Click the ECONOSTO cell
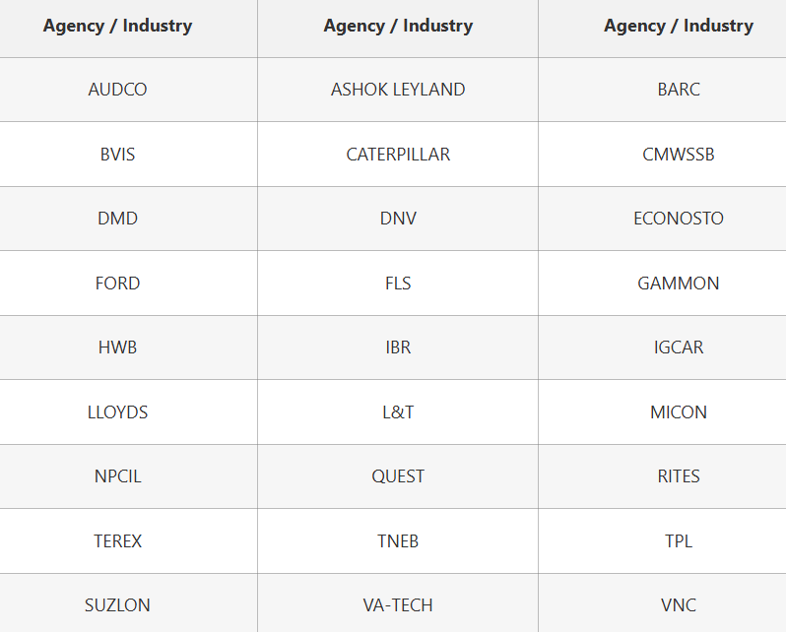 coord(679,219)
